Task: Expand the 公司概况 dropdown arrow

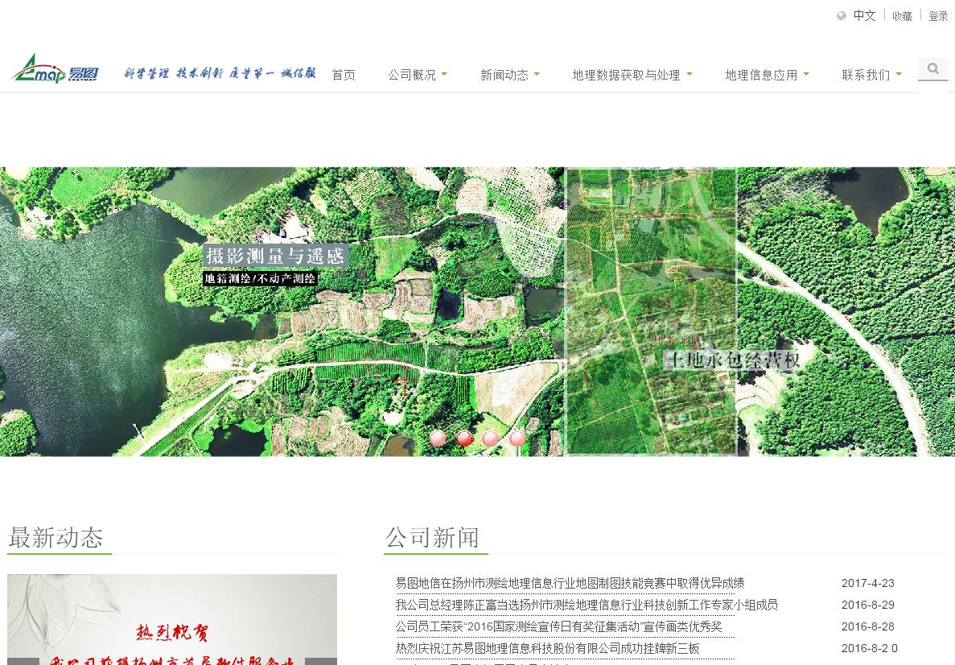Action: [x=444, y=74]
